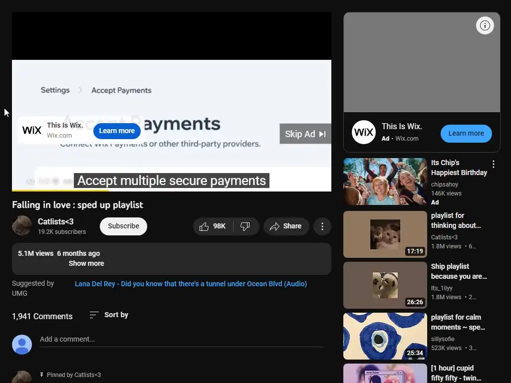Open Ship playlist because you are thumbnail
Image resolution: width=511 pixels, height=383 pixels.
[x=385, y=285]
